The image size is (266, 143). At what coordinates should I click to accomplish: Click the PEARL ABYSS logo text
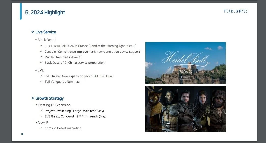pyautogui.click(x=236, y=11)
